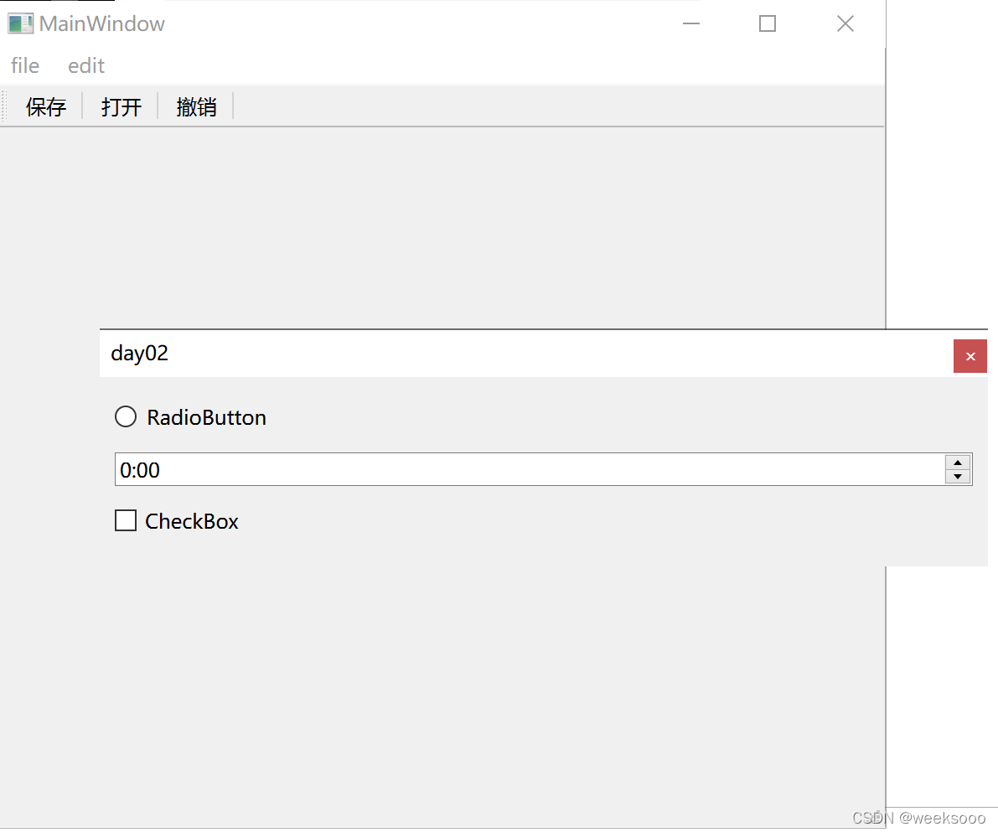The width and height of the screenshot is (998, 832).
Task: Click the 保存 toolbar action
Action: [46, 106]
